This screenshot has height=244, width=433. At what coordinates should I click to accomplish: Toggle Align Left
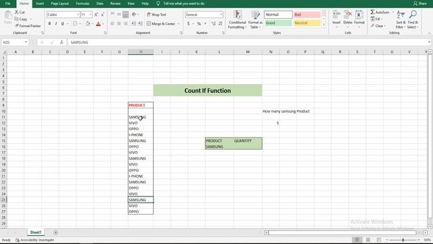pos(112,24)
